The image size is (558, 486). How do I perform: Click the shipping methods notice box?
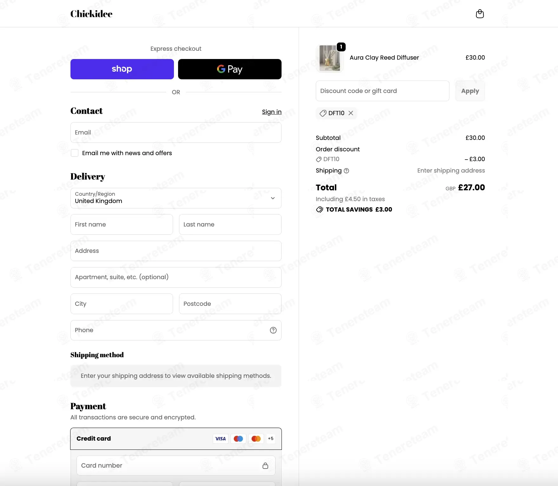tap(176, 376)
